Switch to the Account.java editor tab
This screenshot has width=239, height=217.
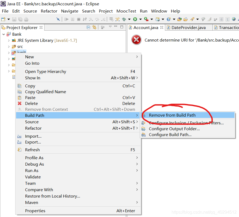146,28
